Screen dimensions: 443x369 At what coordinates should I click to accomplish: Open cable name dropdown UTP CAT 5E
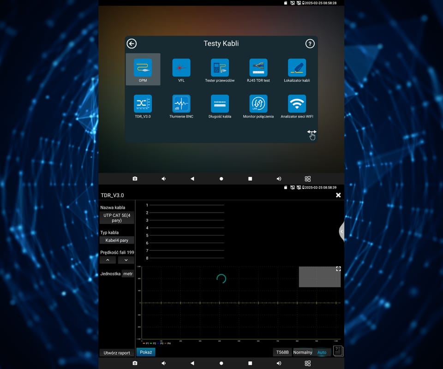pos(117,218)
